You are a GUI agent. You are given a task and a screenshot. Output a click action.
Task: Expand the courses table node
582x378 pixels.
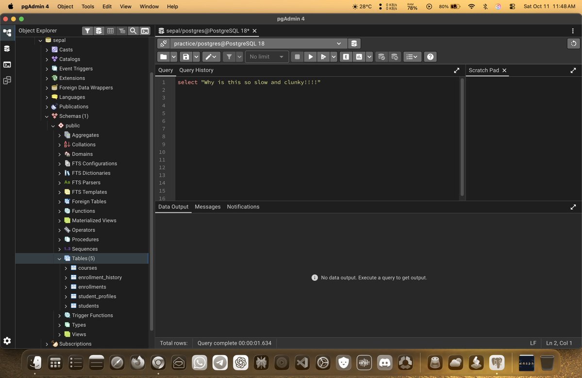[x=66, y=268]
